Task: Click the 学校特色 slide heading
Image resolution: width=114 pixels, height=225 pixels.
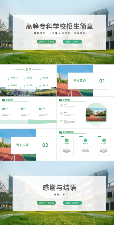Action: (x=66, y=100)
